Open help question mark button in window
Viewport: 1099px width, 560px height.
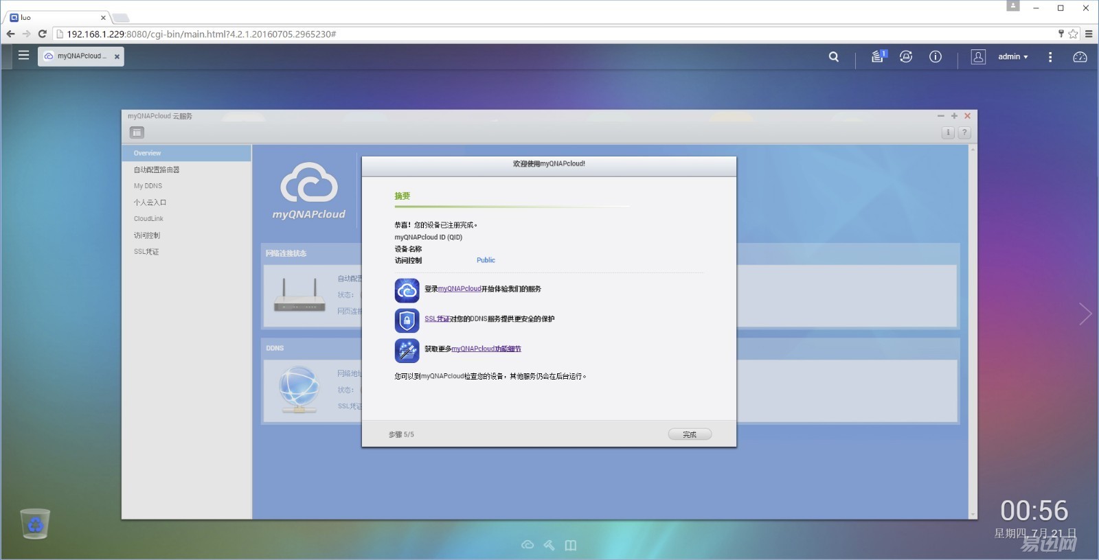click(964, 132)
